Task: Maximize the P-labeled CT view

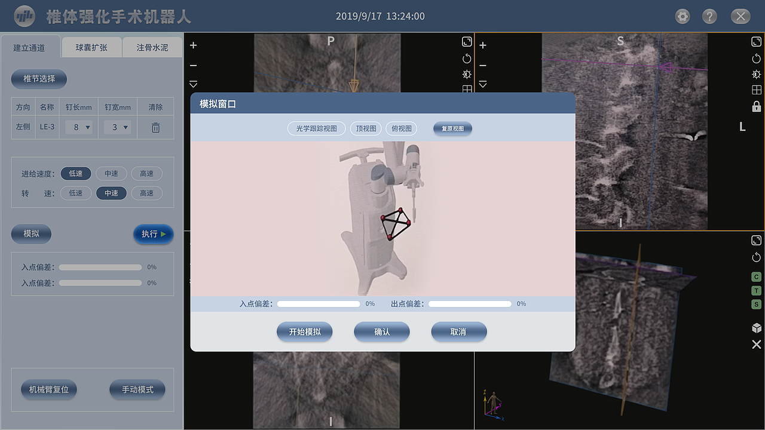Action: 467,41
